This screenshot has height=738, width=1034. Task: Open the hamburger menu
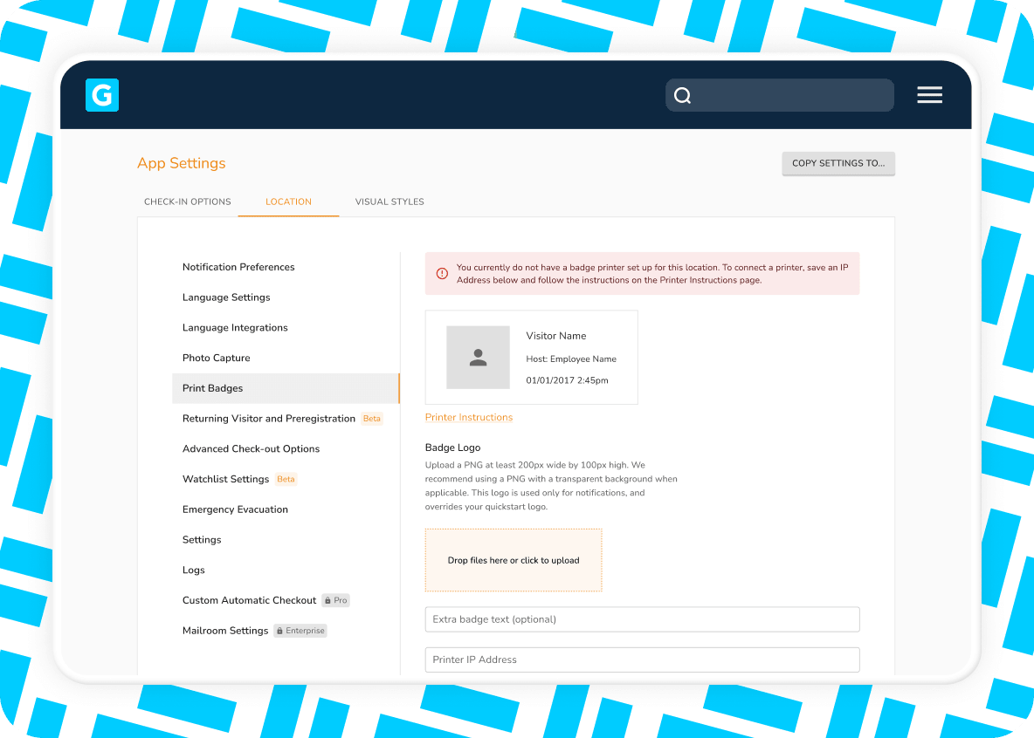[x=929, y=95]
